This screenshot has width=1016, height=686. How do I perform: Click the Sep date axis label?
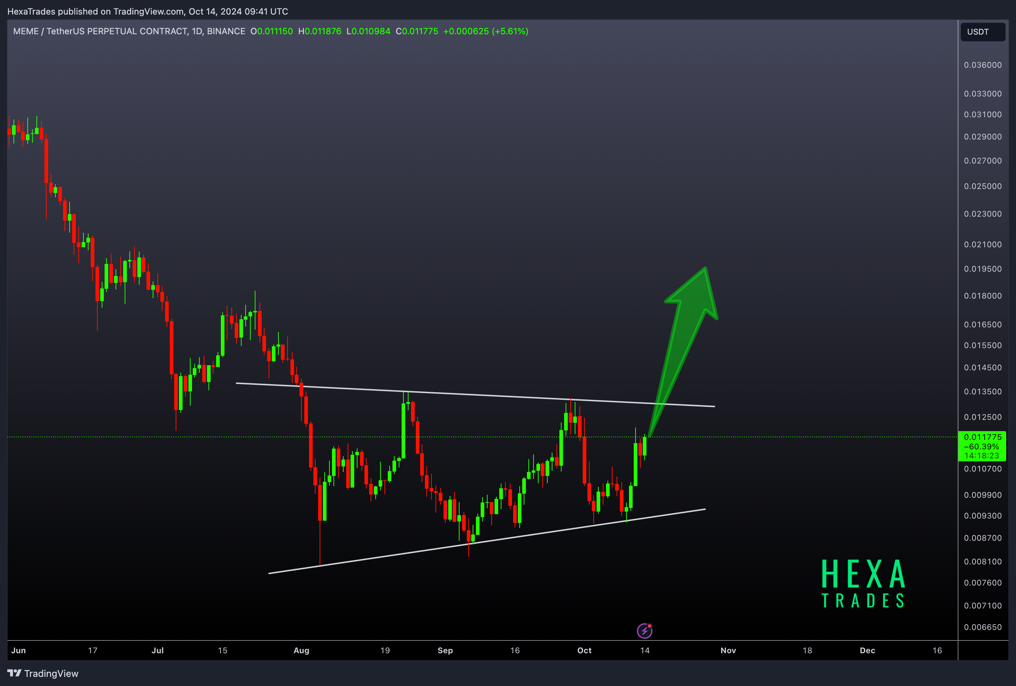[445, 651]
